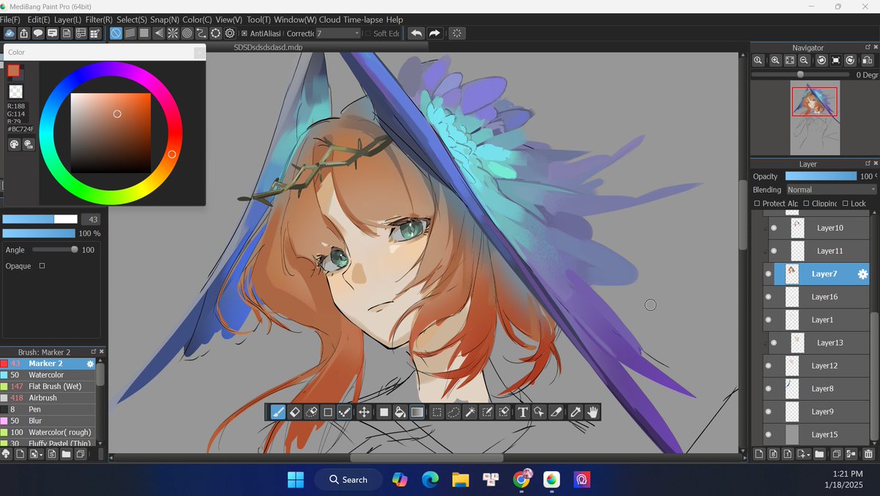Viewport: 880px width, 496px height.
Task: Open the View(V) menu
Action: point(229,20)
